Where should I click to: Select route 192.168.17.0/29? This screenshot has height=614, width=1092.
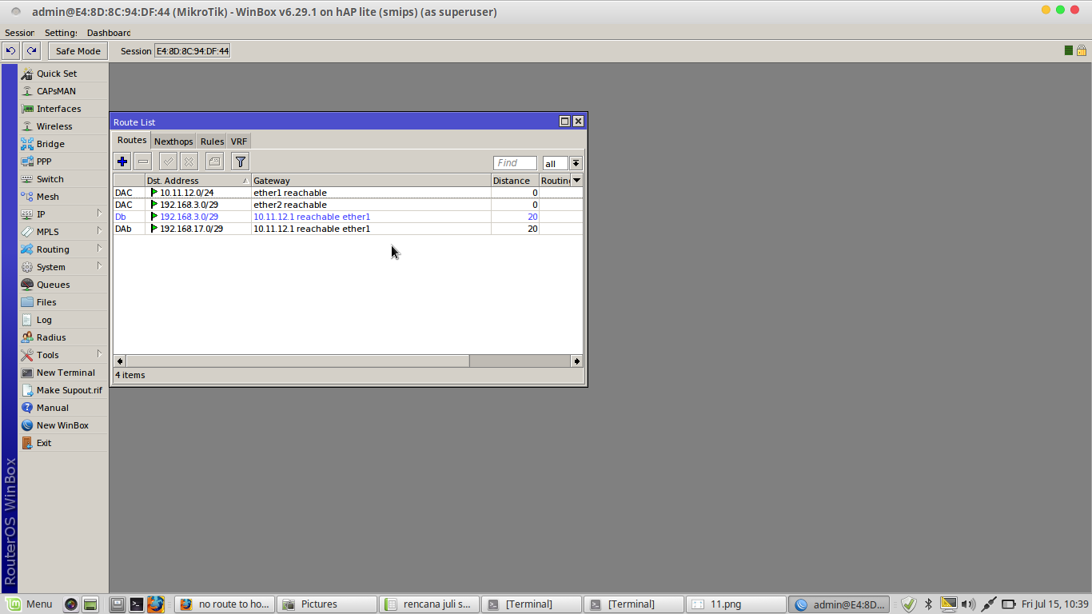coord(348,229)
